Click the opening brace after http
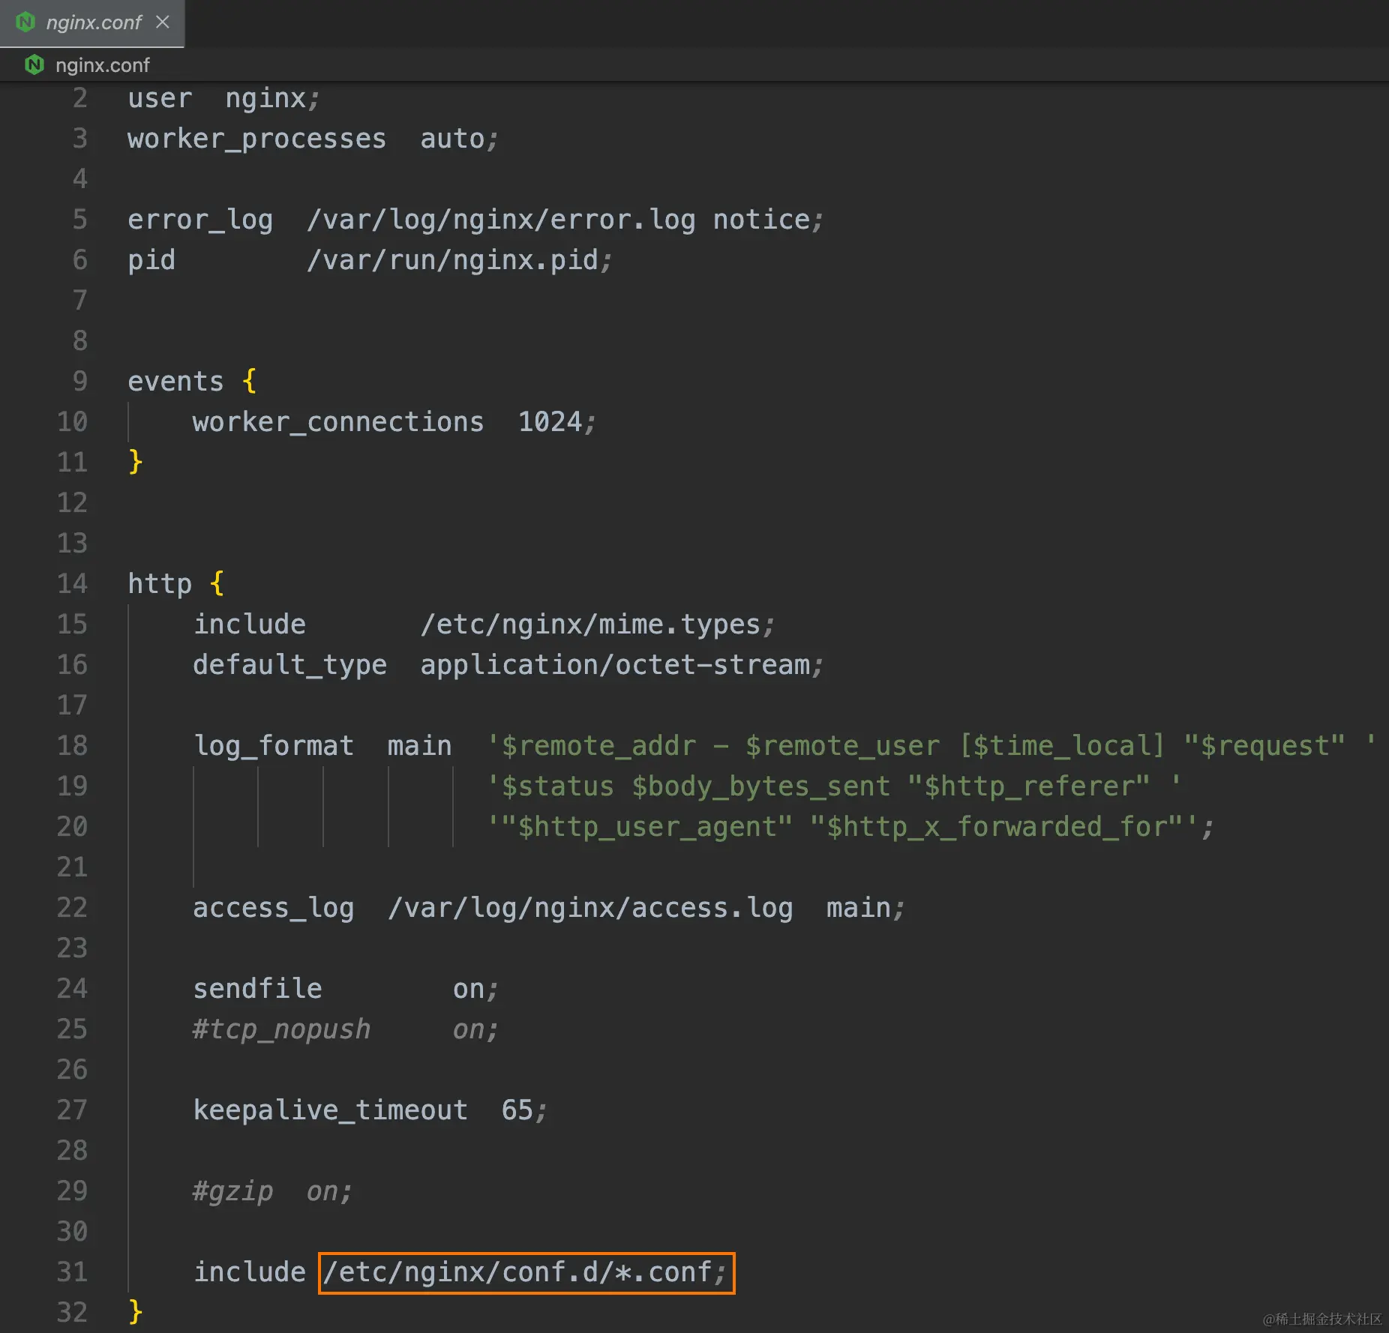Screen dimensions: 1389x1333 (x=217, y=584)
